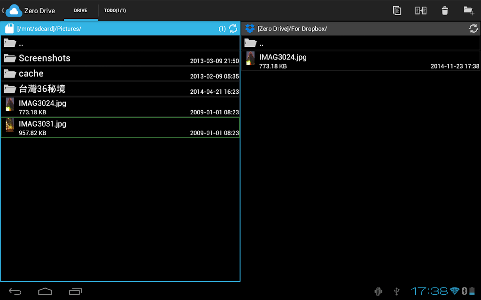Tap the [/mnt/sdcard]/Pictures/ path
This screenshot has width=481, height=300.
click(x=49, y=29)
